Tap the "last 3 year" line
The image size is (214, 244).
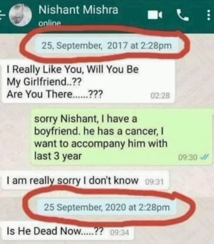coord(58,156)
